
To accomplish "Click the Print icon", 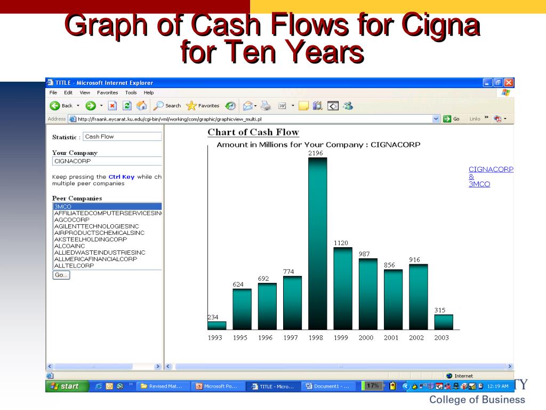I will click(x=266, y=106).
